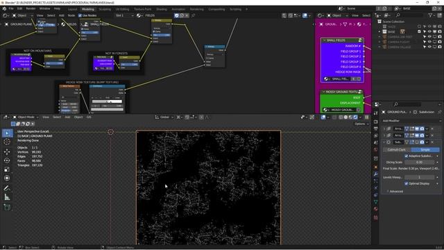Collapse the SMALL FIELDS node group
Image resolution: width=444 pixels, height=250 pixels.
(324, 40)
